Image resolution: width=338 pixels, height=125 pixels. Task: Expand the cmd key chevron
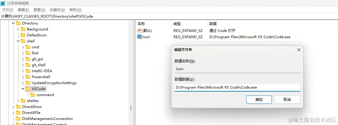click(23, 47)
